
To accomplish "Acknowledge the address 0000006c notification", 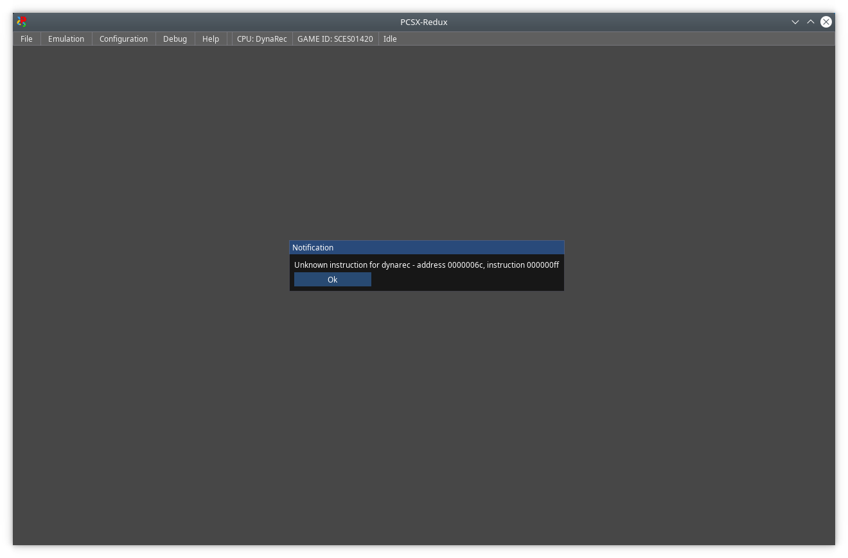I will (332, 279).
